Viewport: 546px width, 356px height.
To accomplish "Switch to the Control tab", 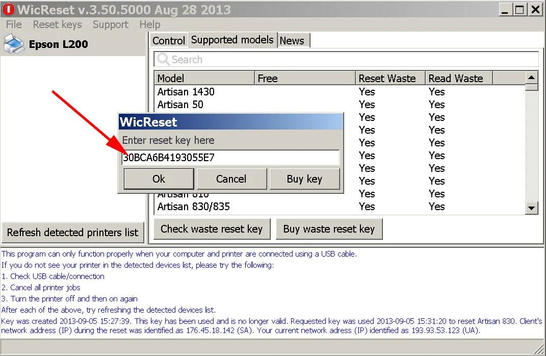I will (169, 40).
